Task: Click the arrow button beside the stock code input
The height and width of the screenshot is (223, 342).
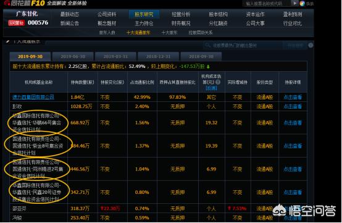Action: coord(294,3)
